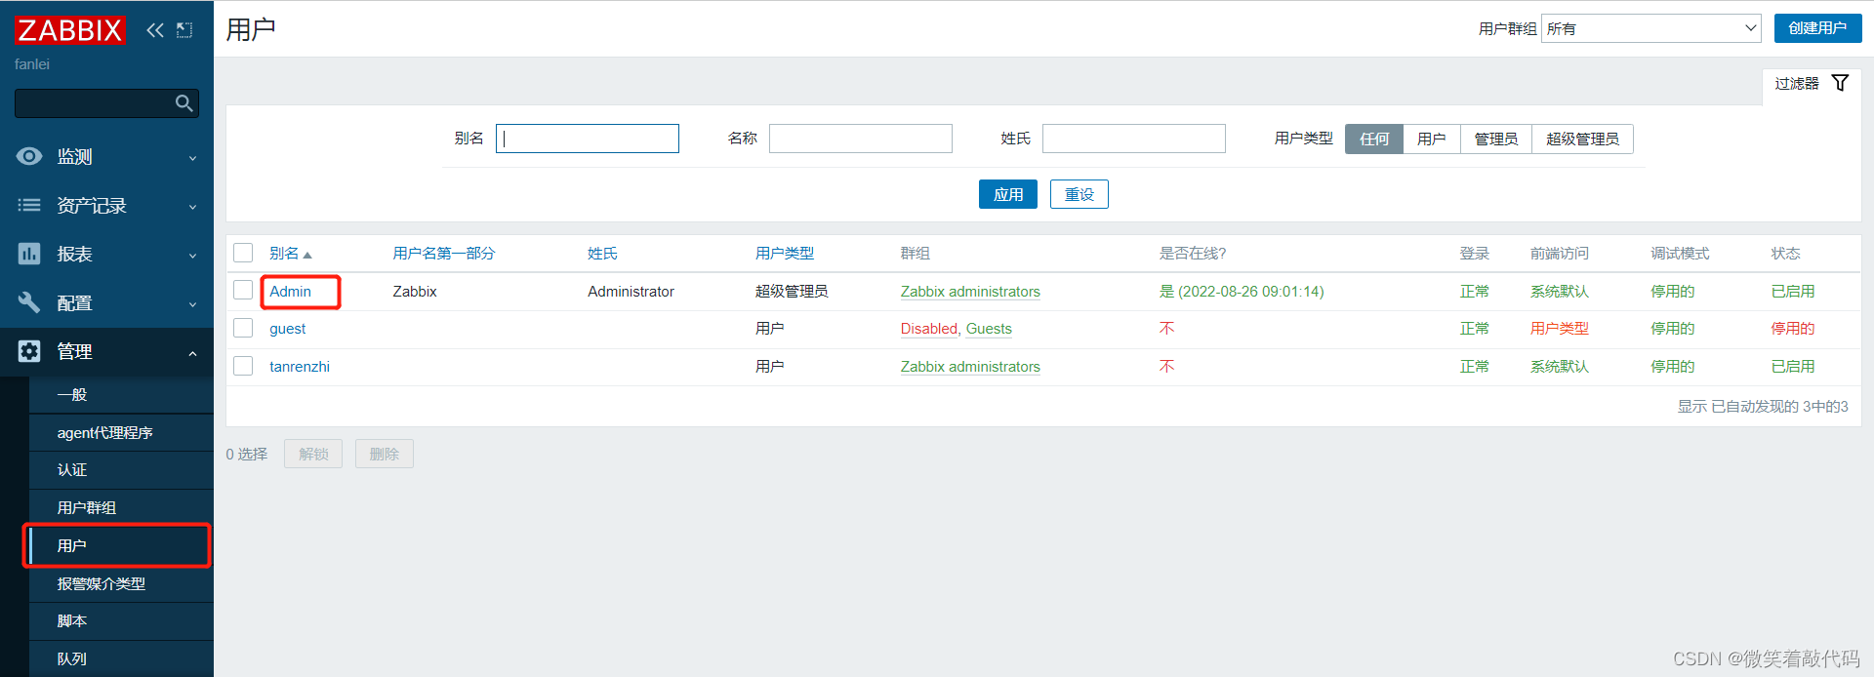Open the 用户群组 submenu item
Viewport: 1874px width, 677px height.
(x=121, y=507)
